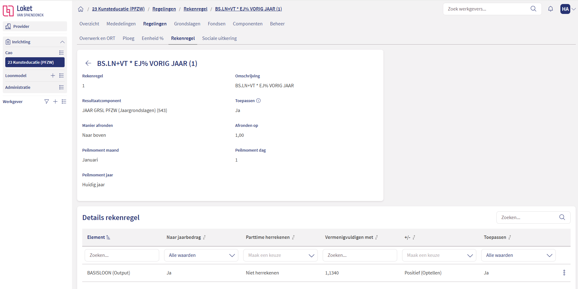Switch to the Grondslagen tab
This screenshot has width=578, height=289.
click(x=187, y=24)
